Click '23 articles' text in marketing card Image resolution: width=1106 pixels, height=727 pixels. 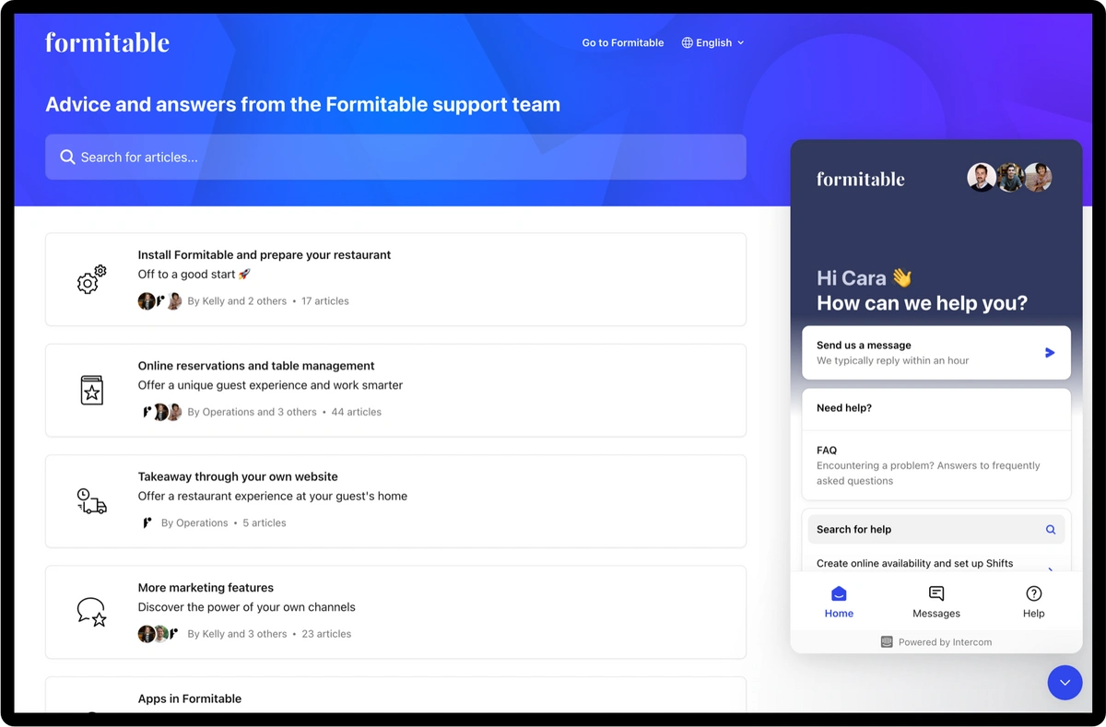tap(326, 634)
